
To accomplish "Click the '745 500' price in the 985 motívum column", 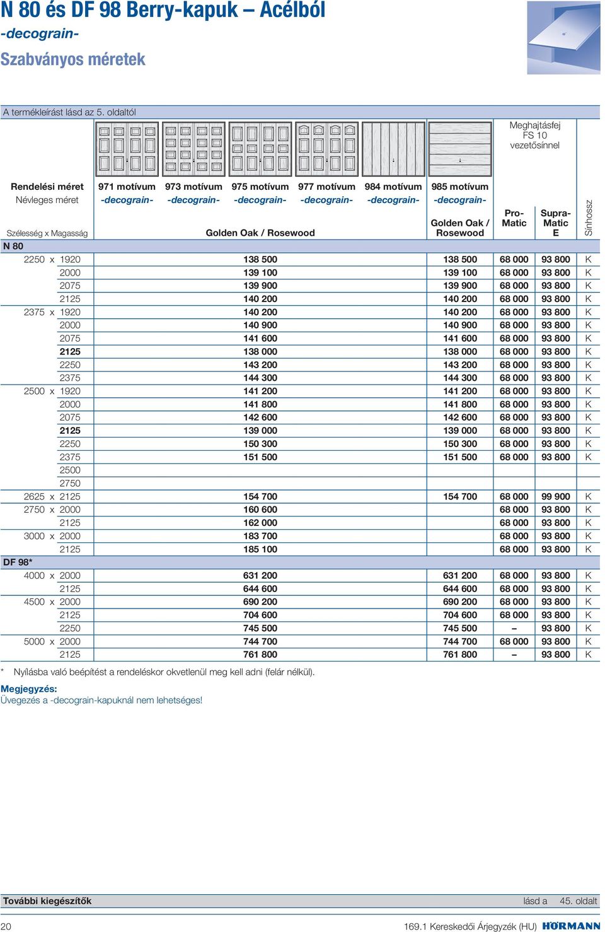I will coord(460,628).
